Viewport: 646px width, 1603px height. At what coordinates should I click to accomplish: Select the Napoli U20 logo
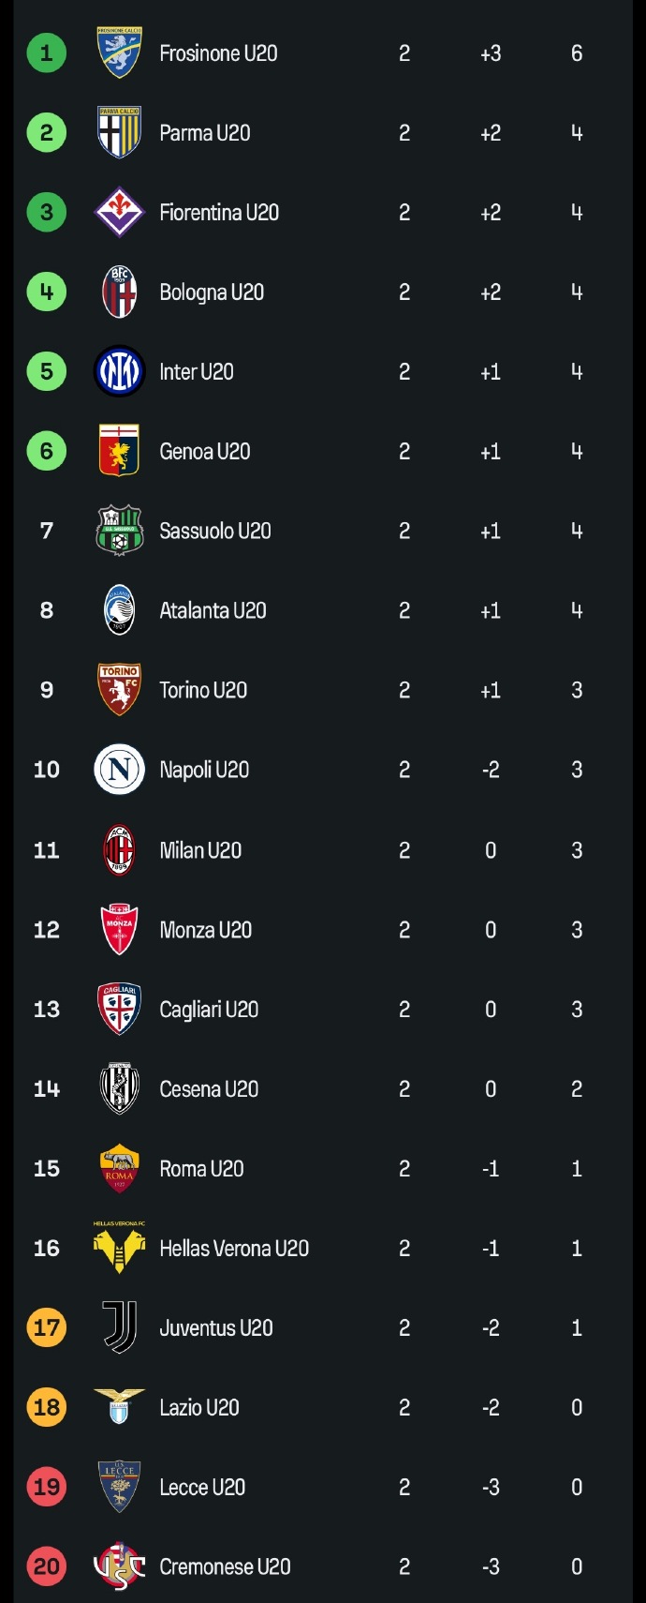click(120, 770)
